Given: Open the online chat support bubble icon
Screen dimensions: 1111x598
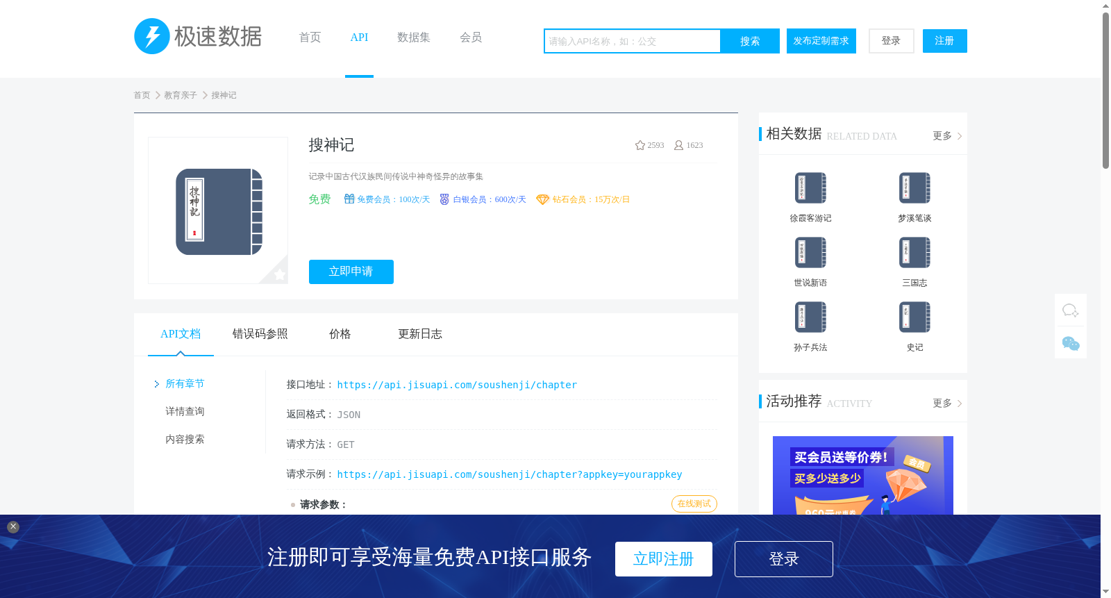Looking at the screenshot, I should (1071, 310).
